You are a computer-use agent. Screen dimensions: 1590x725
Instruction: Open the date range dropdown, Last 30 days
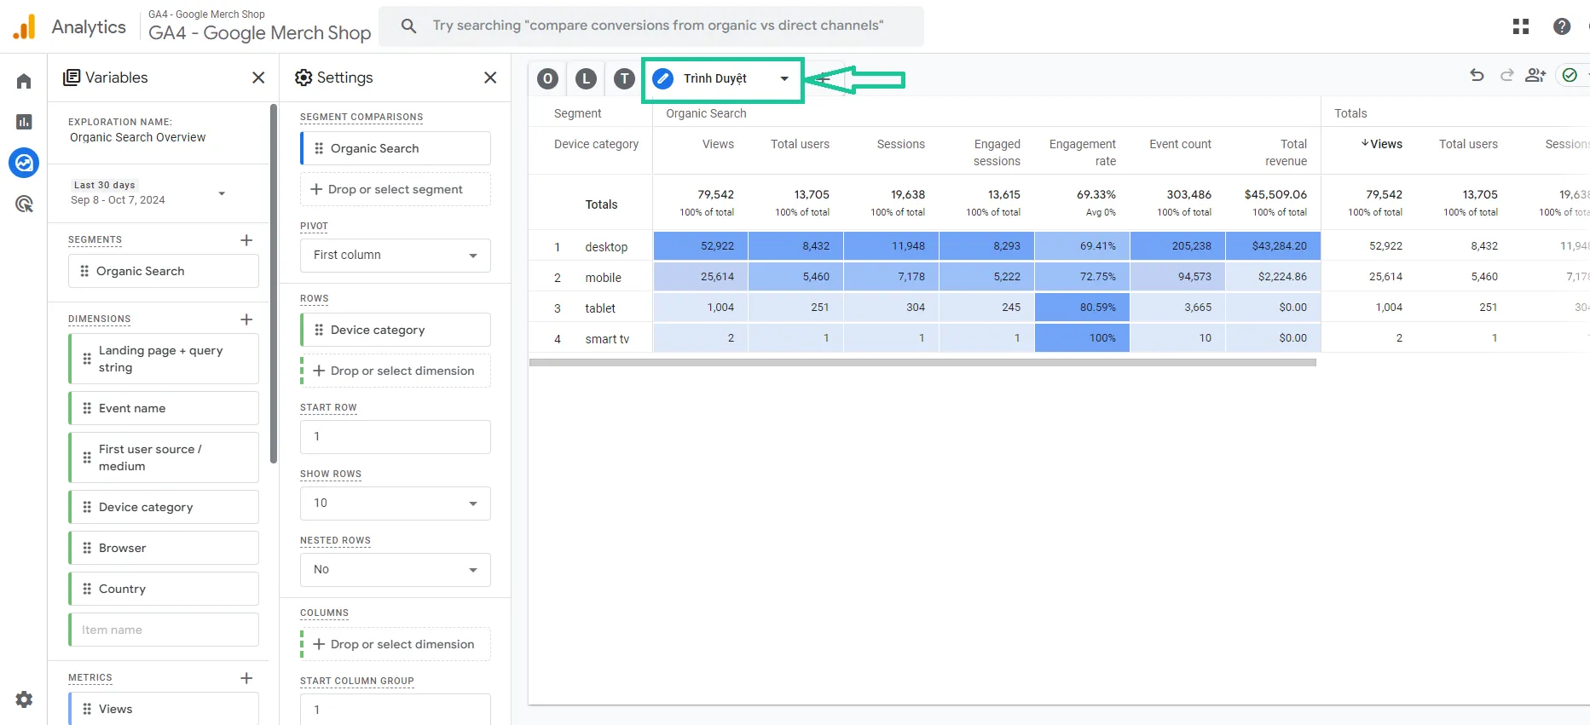[149, 193]
